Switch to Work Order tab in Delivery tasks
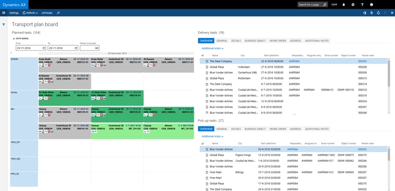Image resolution: width=395 pixels, height=191 pixels. tap(278, 41)
